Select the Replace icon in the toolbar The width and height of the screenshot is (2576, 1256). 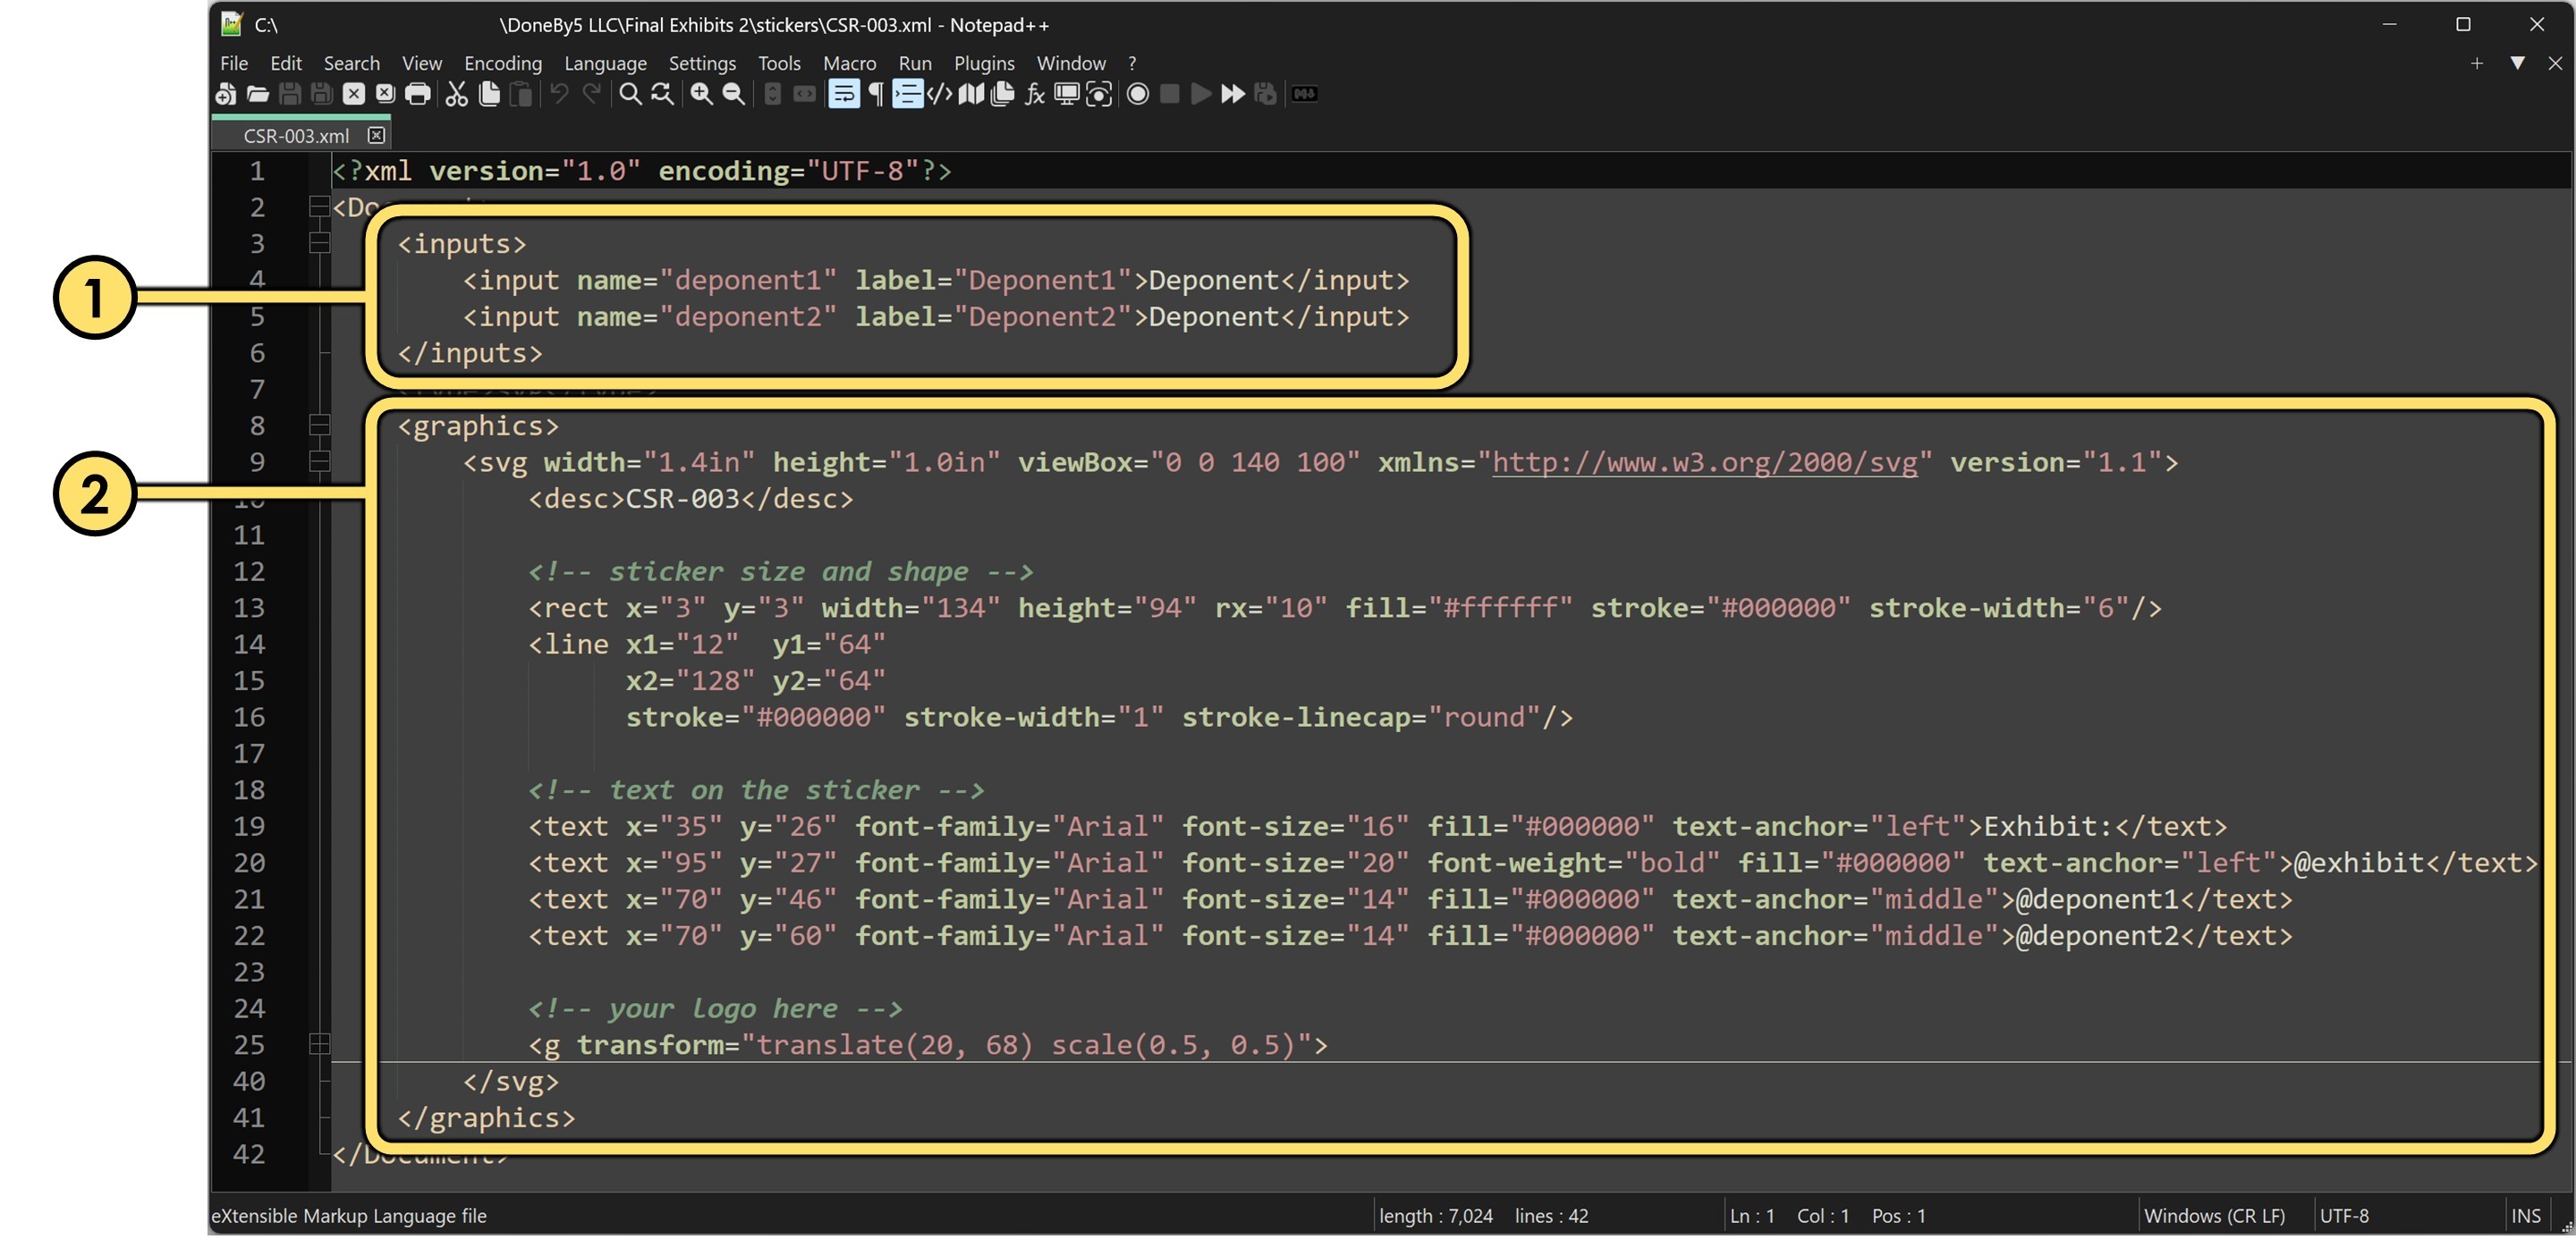[x=661, y=95]
